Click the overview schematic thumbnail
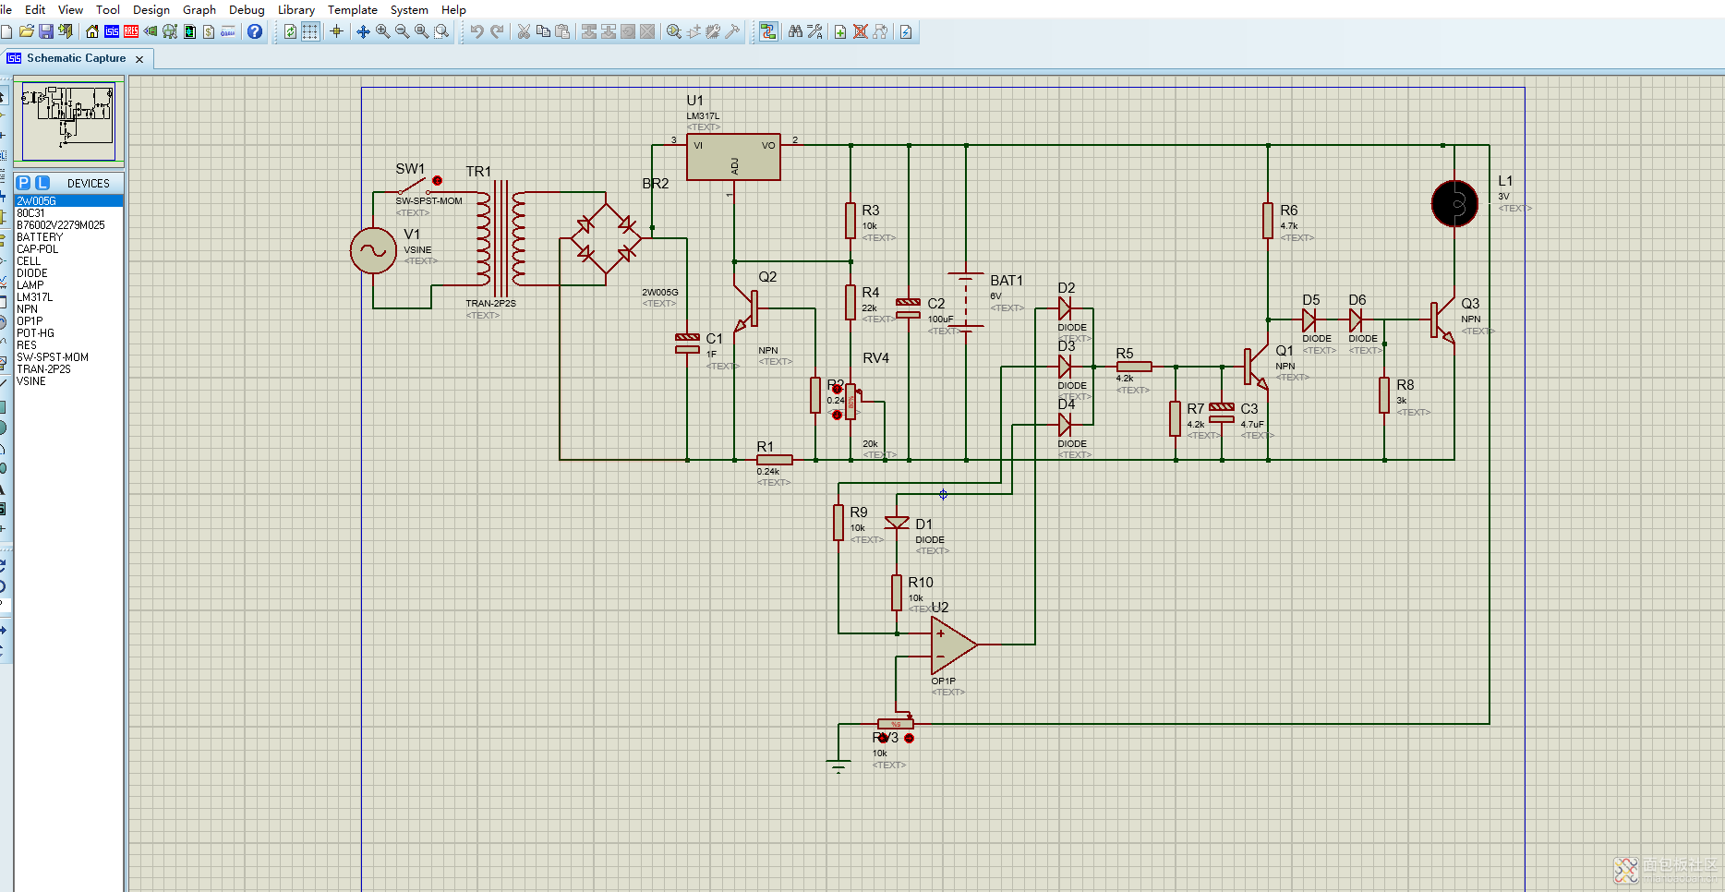 click(68, 121)
